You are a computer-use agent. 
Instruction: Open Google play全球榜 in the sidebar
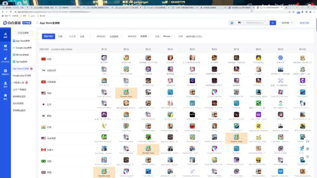[22, 76]
